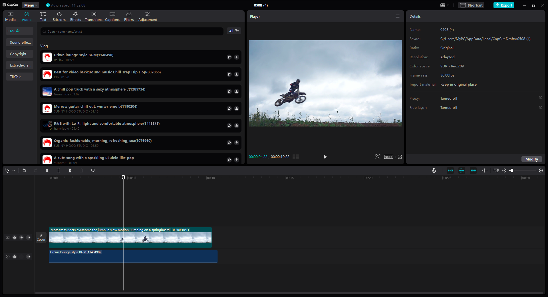
Task: Open the Captions panel
Action: click(x=112, y=16)
